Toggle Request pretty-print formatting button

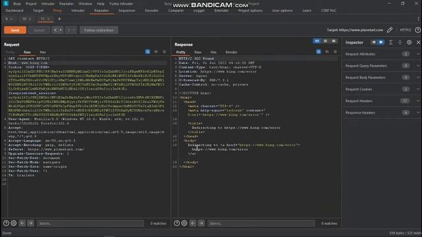pyautogui.click(x=148, y=51)
